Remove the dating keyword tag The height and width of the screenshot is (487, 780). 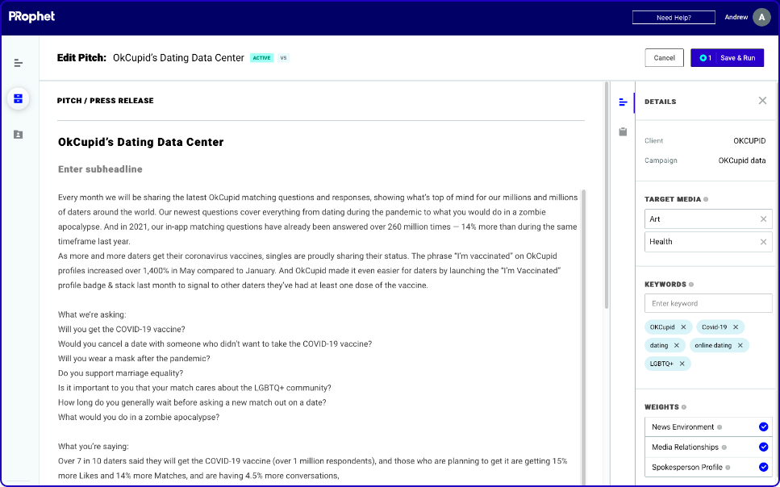[677, 345]
